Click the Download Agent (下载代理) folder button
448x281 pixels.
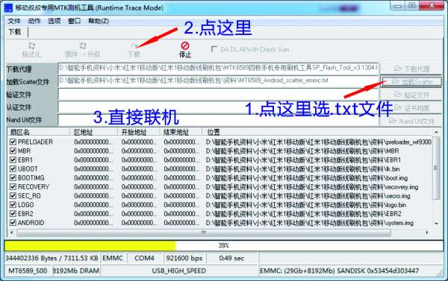coord(411,69)
